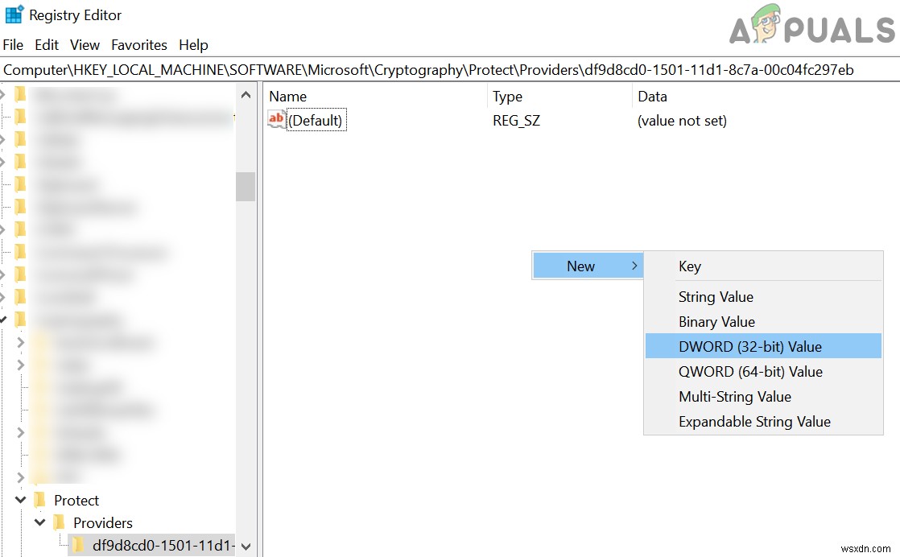The width and height of the screenshot is (900, 557).
Task: Click the REG_SZ type cell
Action: [x=516, y=121]
